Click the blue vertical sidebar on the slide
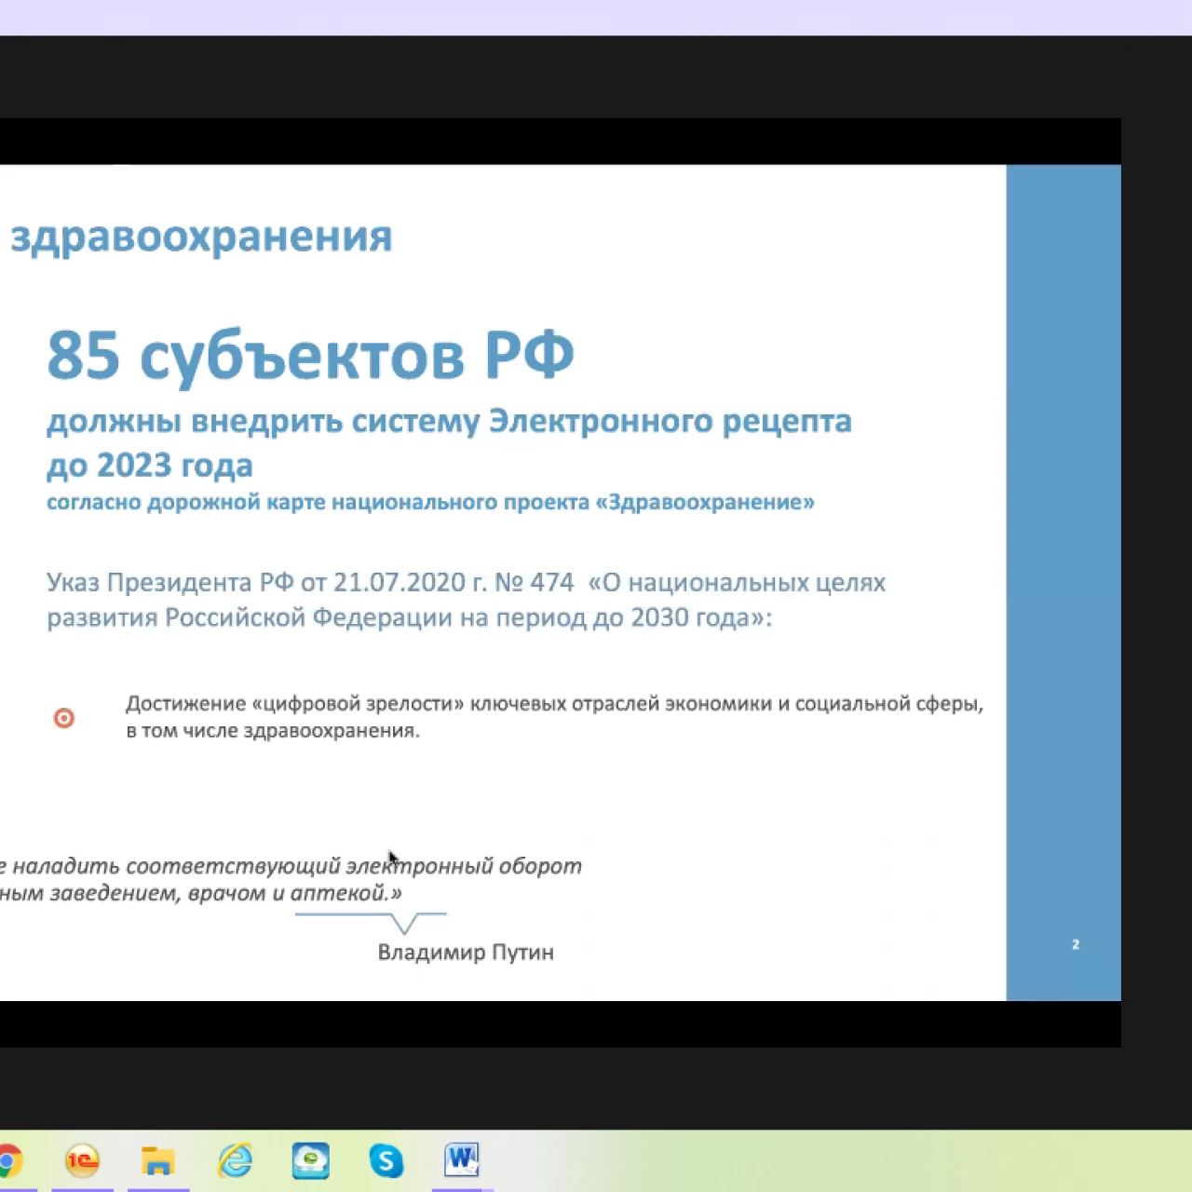 pos(1063,559)
